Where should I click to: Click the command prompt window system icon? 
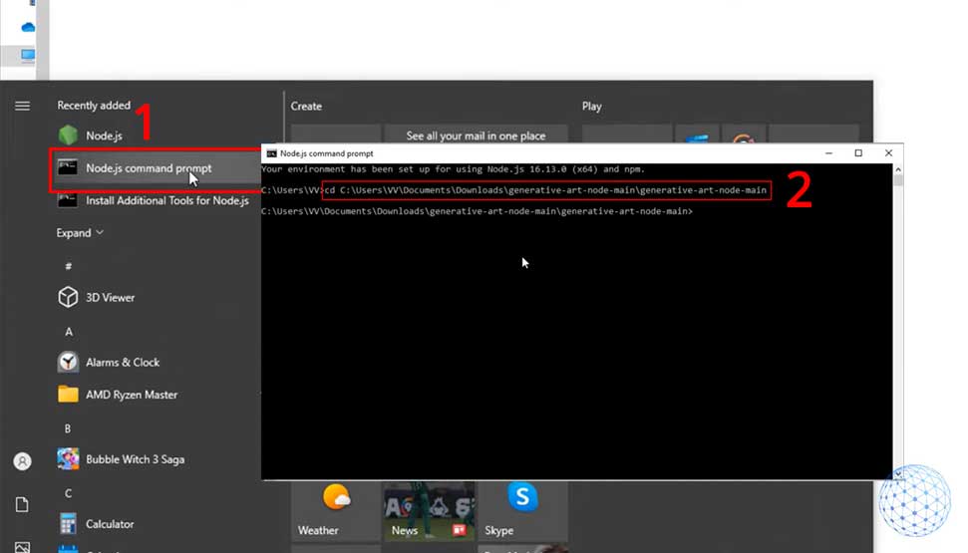(x=271, y=153)
